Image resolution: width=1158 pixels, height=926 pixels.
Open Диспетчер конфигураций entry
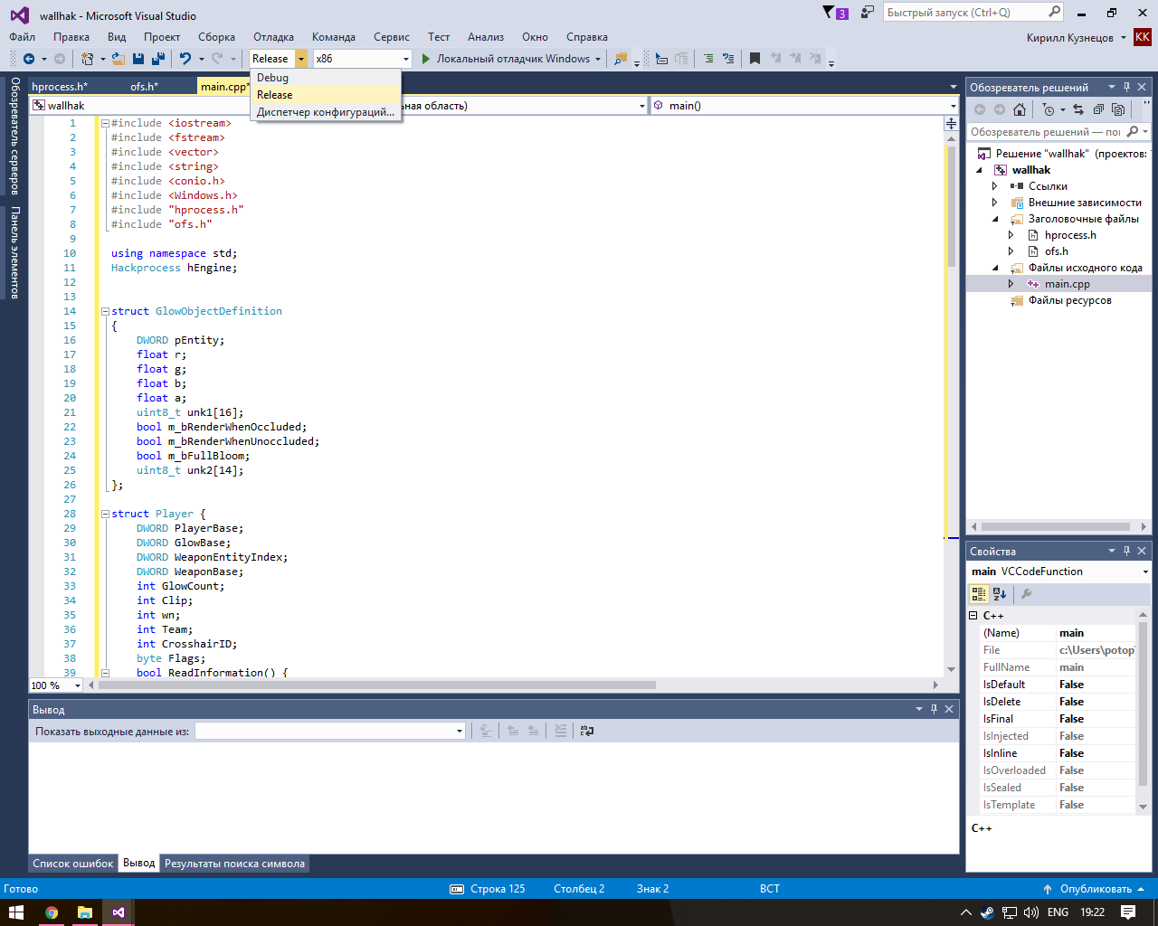point(326,112)
